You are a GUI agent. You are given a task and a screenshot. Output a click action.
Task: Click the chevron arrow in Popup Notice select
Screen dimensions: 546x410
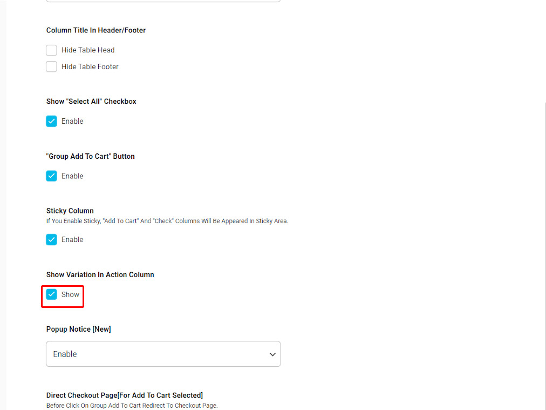coord(272,354)
